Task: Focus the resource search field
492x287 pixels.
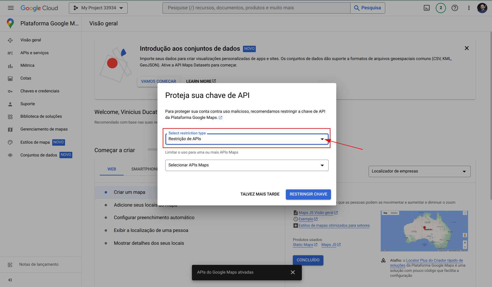Action: (256, 8)
